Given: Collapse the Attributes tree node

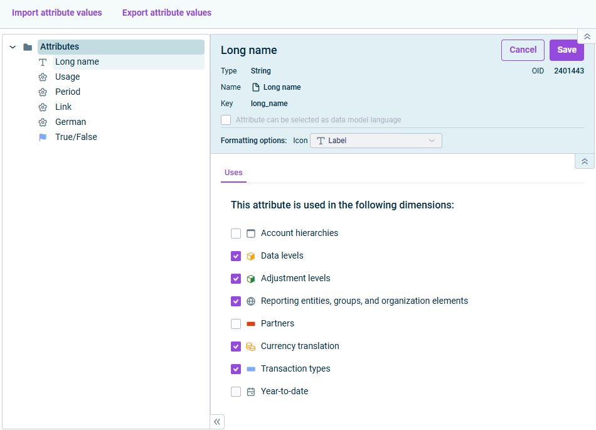Looking at the screenshot, I should 13,47.
